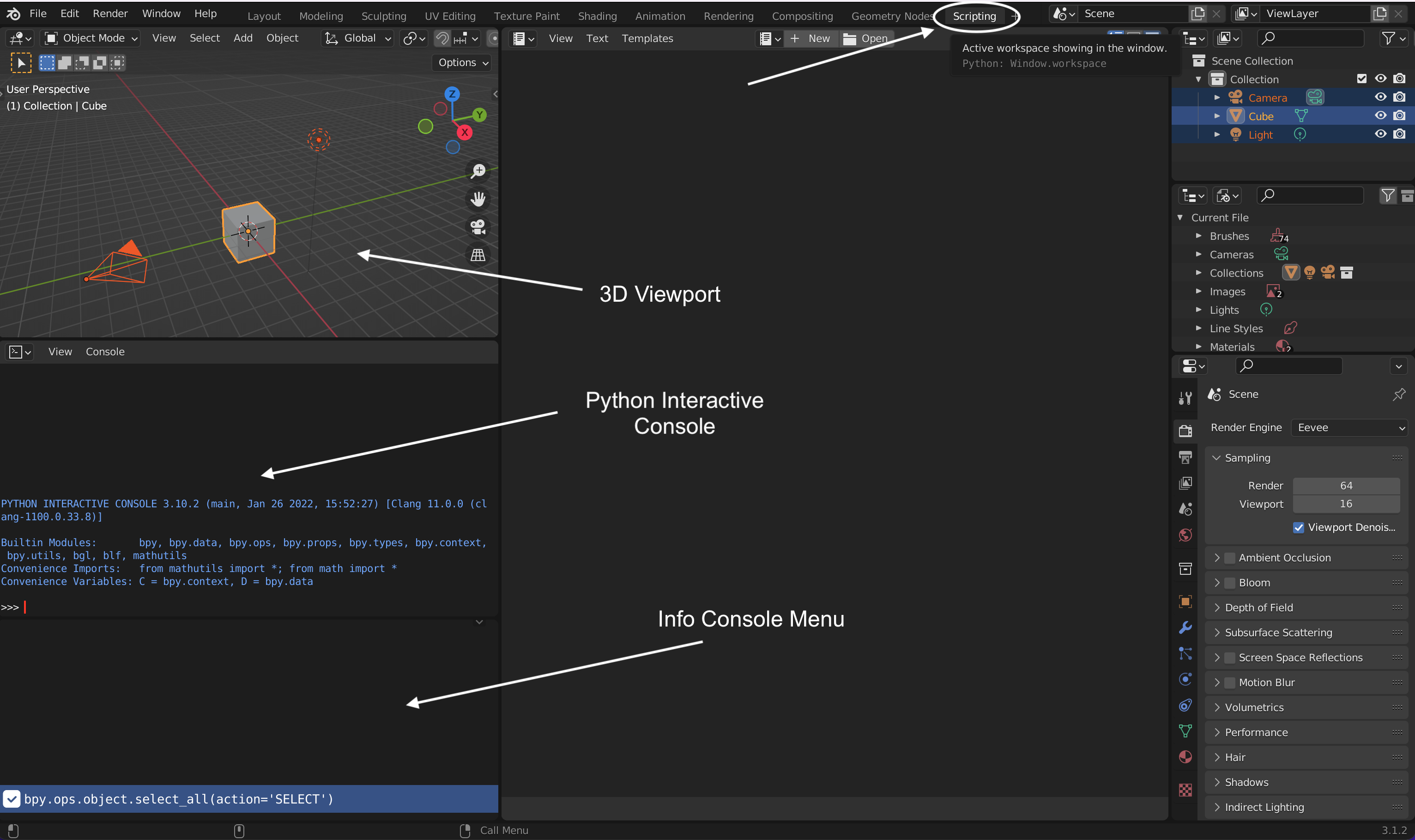This screenshot has height=840, width=1415.
Task: Uncheck Collection exclude checkbox in outliner
Action: click(x=1361, y=79)
